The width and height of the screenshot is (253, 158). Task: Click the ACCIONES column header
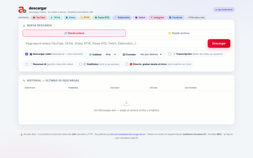[x=191, y=88]
